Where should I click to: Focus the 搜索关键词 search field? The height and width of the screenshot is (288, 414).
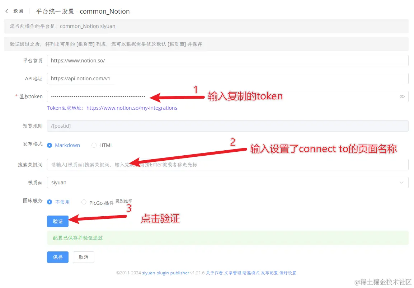pyautogui.click(x=227, y=165)
